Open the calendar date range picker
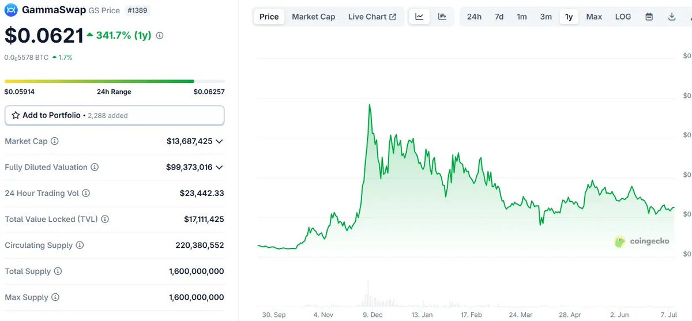This screenshot has height=321, width=692. click(x=649, y=17)
